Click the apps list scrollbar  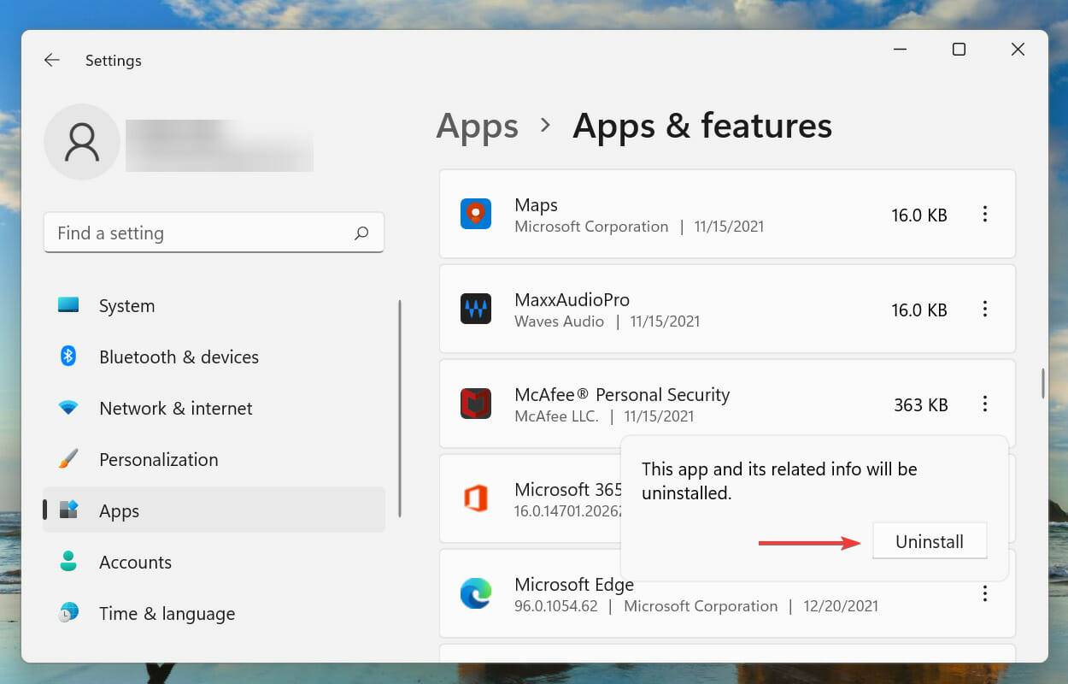point(1044,385)
